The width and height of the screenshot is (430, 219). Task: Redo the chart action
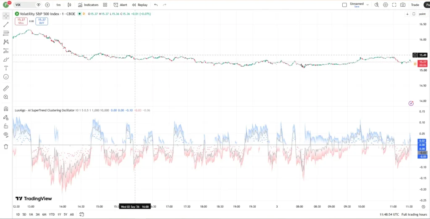pos(165,5)
